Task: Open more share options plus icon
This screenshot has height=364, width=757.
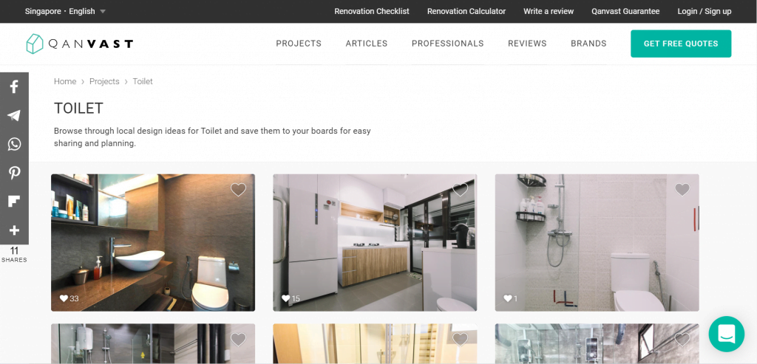Action: [14, 230]
